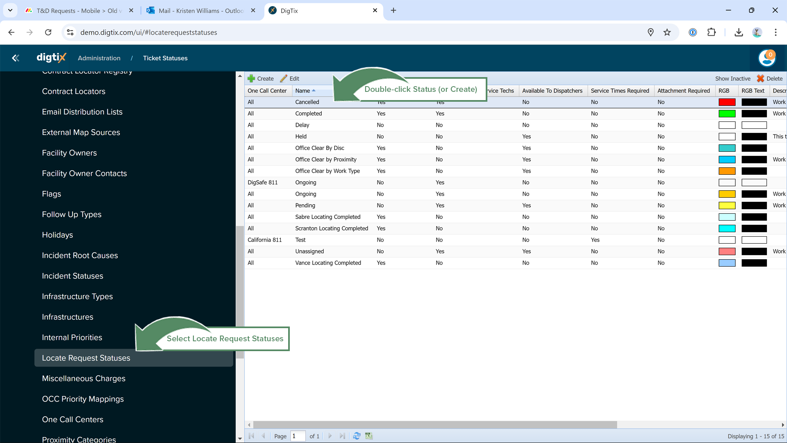Bookmark page with star icon
Screen dimensions: 787x443
667,32
